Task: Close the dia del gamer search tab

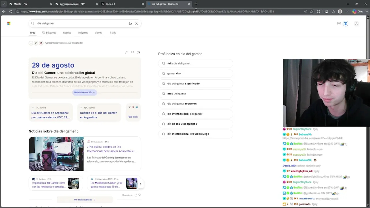Action: pyautogui.click(x=189, y=4)
